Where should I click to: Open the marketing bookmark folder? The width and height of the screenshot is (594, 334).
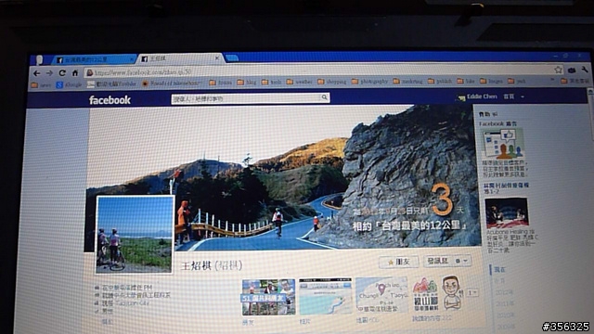point(407,81)
